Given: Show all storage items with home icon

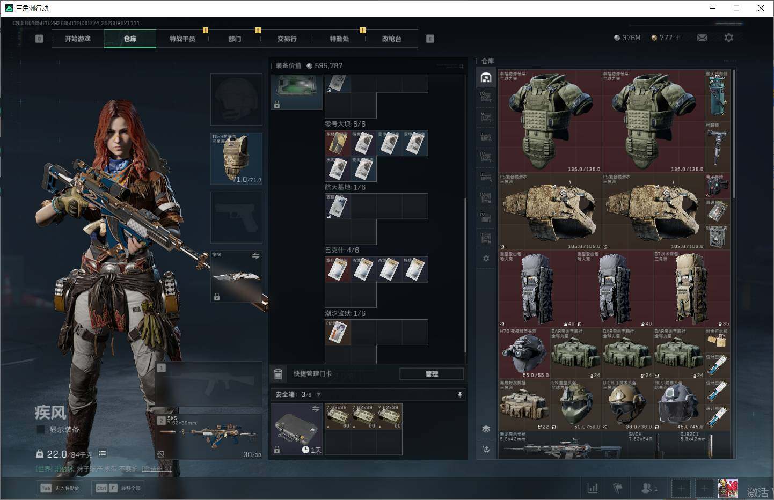Looking at the screenshot, I should click(x=486, y=78).
